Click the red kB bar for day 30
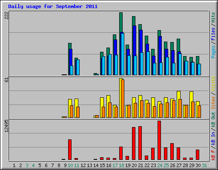This screenshot has height=170, width=218. click(x=198, y=155)
